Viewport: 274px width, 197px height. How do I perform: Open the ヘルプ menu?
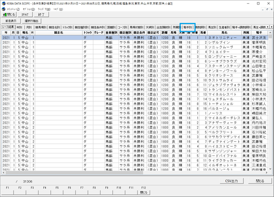click(x=58, y=9)
